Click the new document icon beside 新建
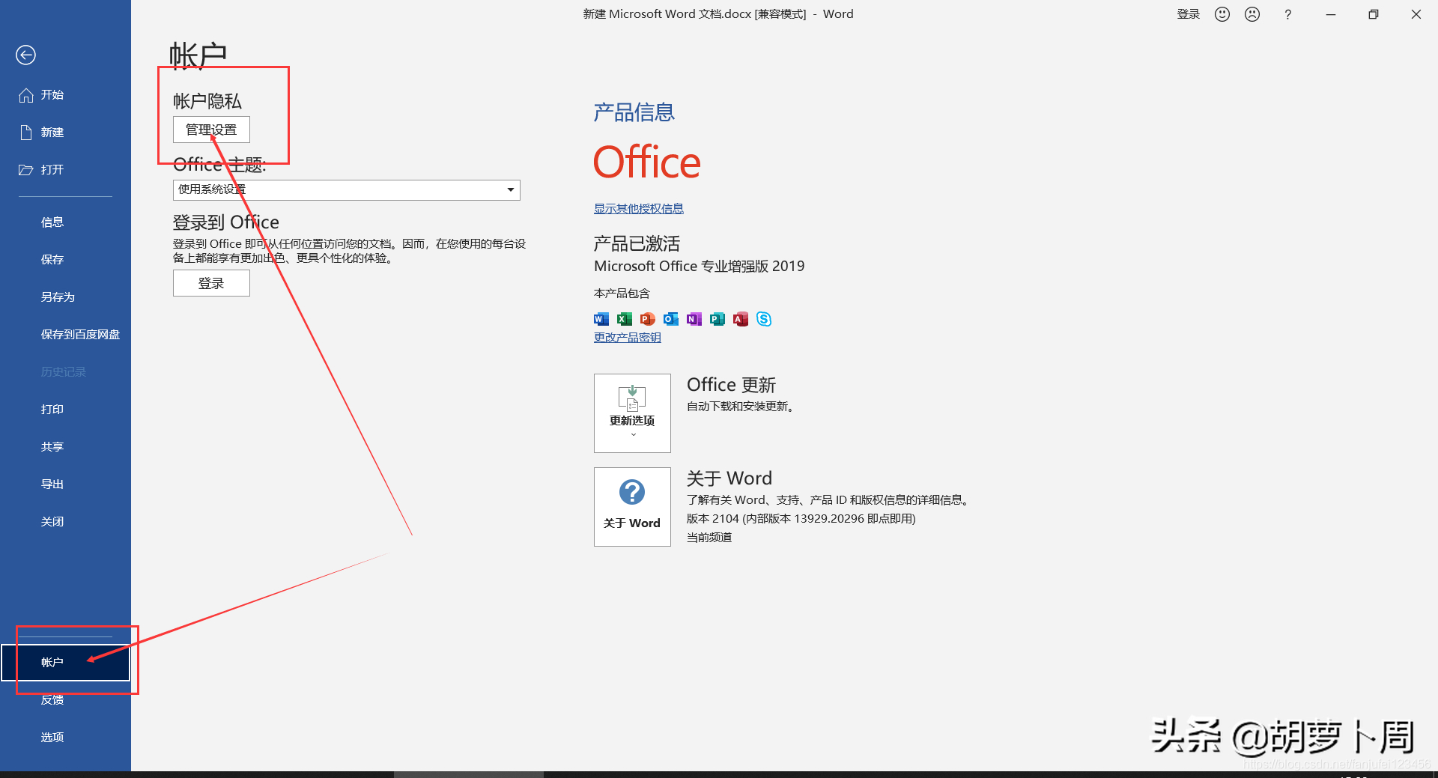 click(26, 133)
